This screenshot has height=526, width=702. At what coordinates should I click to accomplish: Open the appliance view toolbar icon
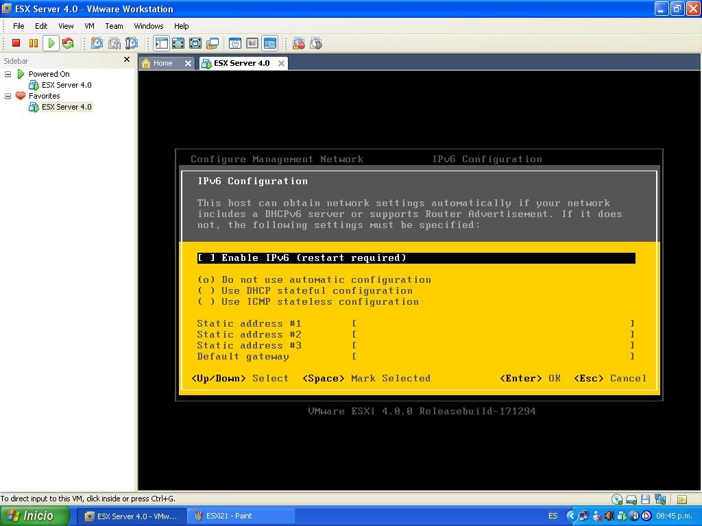click(252, 43)
